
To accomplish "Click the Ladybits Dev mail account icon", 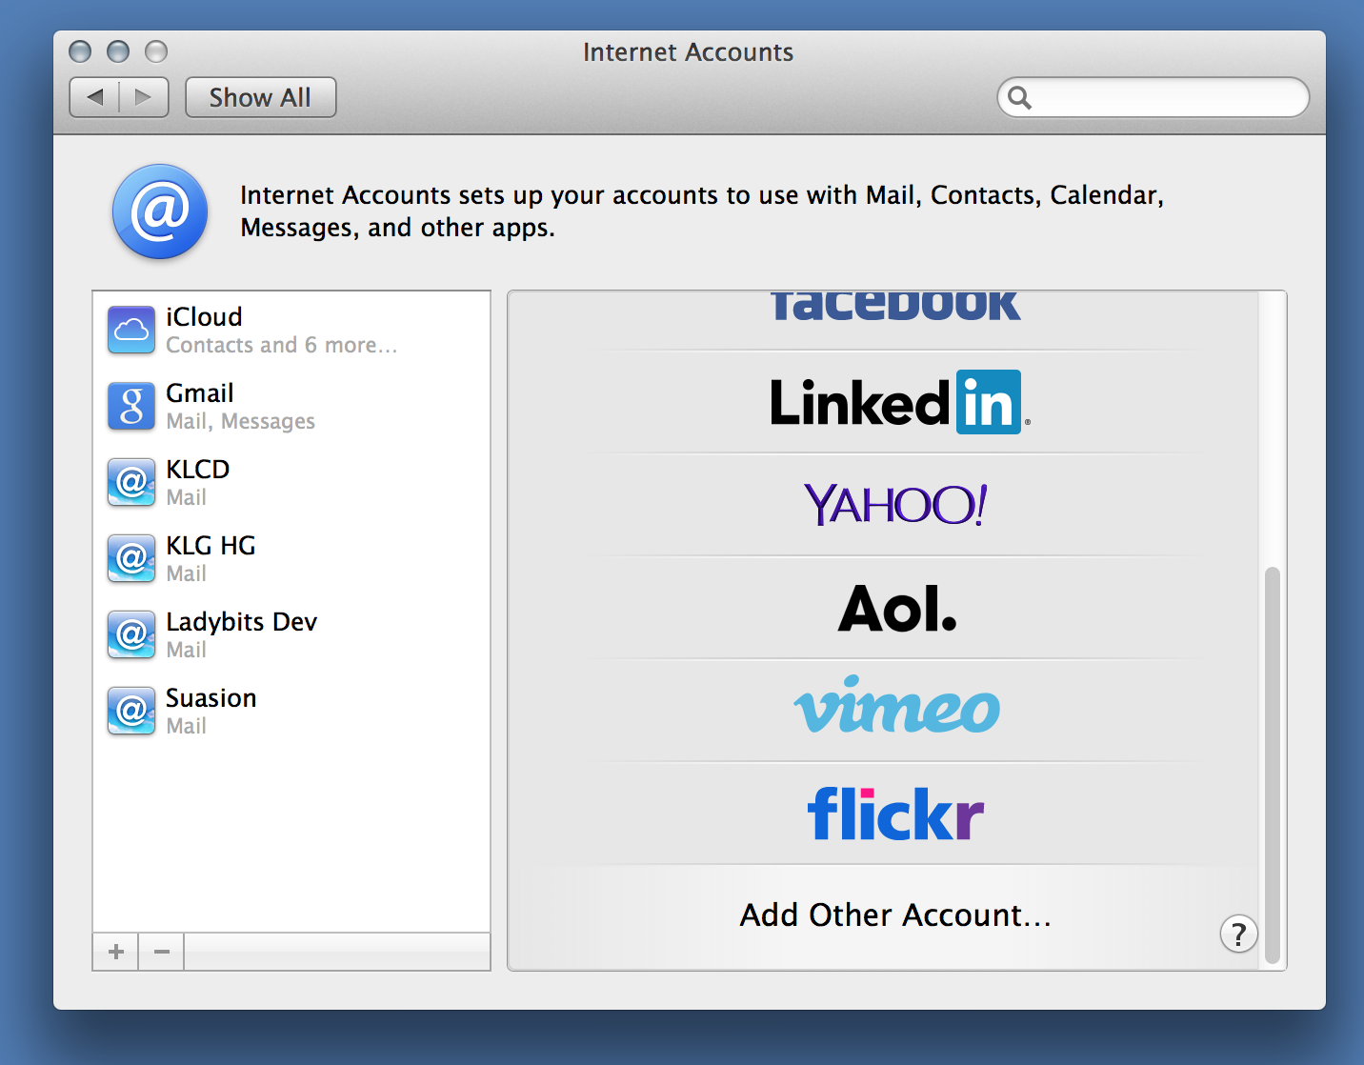I will tap(131, 634).
